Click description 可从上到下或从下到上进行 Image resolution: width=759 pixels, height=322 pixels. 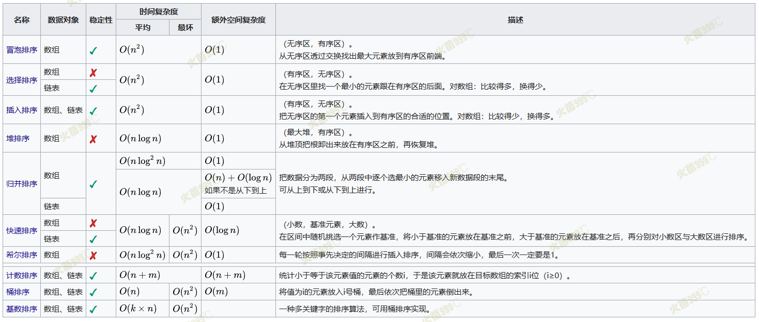pyautogui.click(x=328, y=190)
